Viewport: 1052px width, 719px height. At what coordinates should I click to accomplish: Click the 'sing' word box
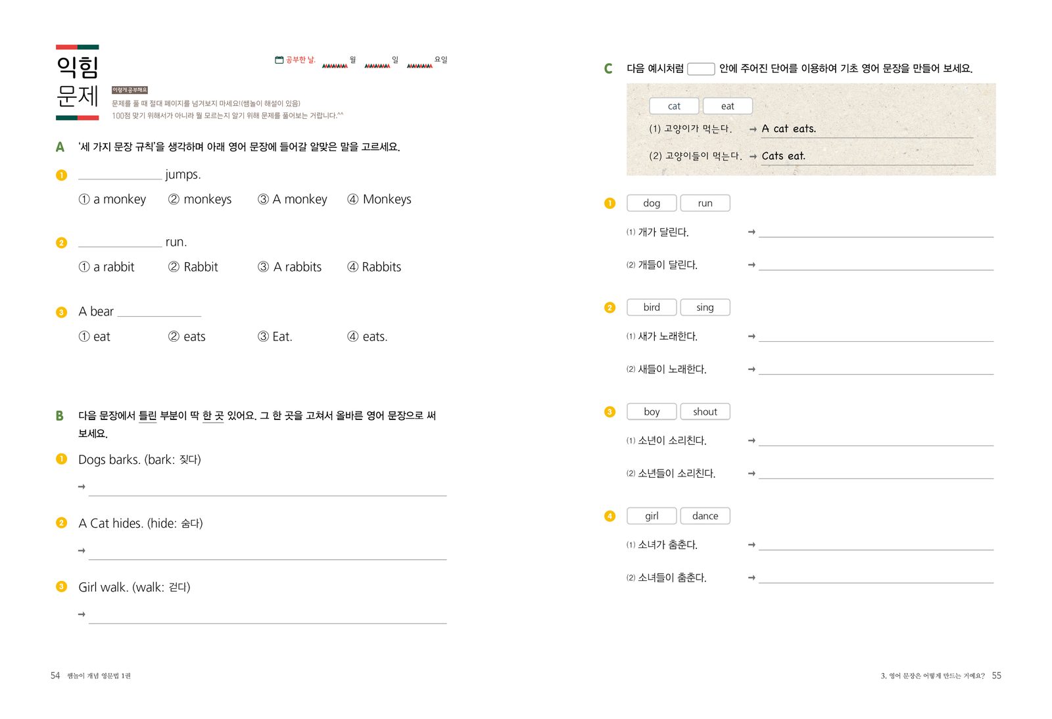[x=705, y=307]
